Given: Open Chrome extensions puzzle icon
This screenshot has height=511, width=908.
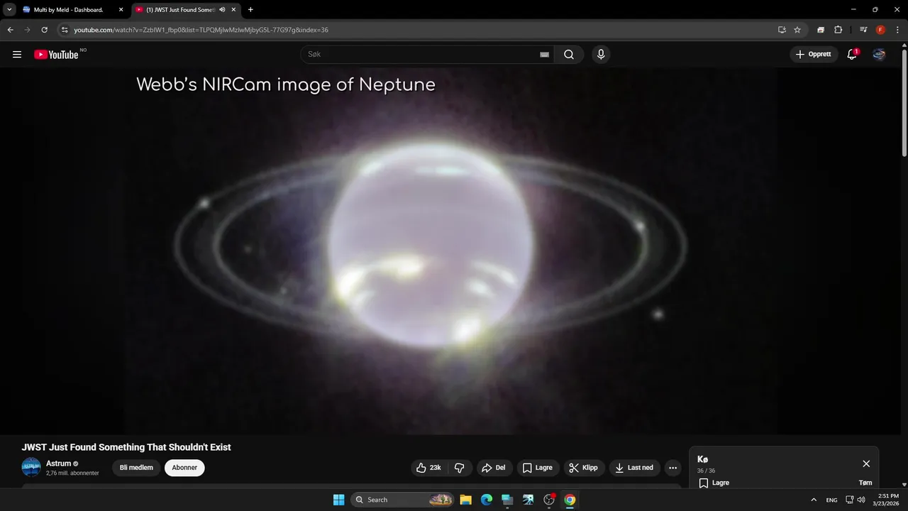Looking at the screenshot, I should click(838, 30).
